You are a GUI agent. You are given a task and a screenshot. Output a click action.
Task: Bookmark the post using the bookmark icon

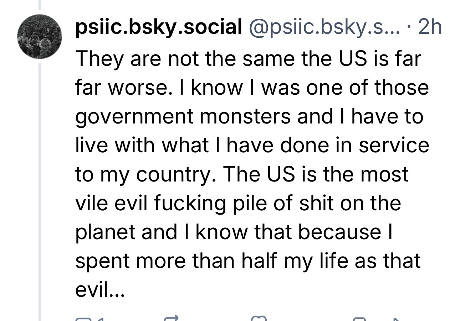[x=359, y=318]
